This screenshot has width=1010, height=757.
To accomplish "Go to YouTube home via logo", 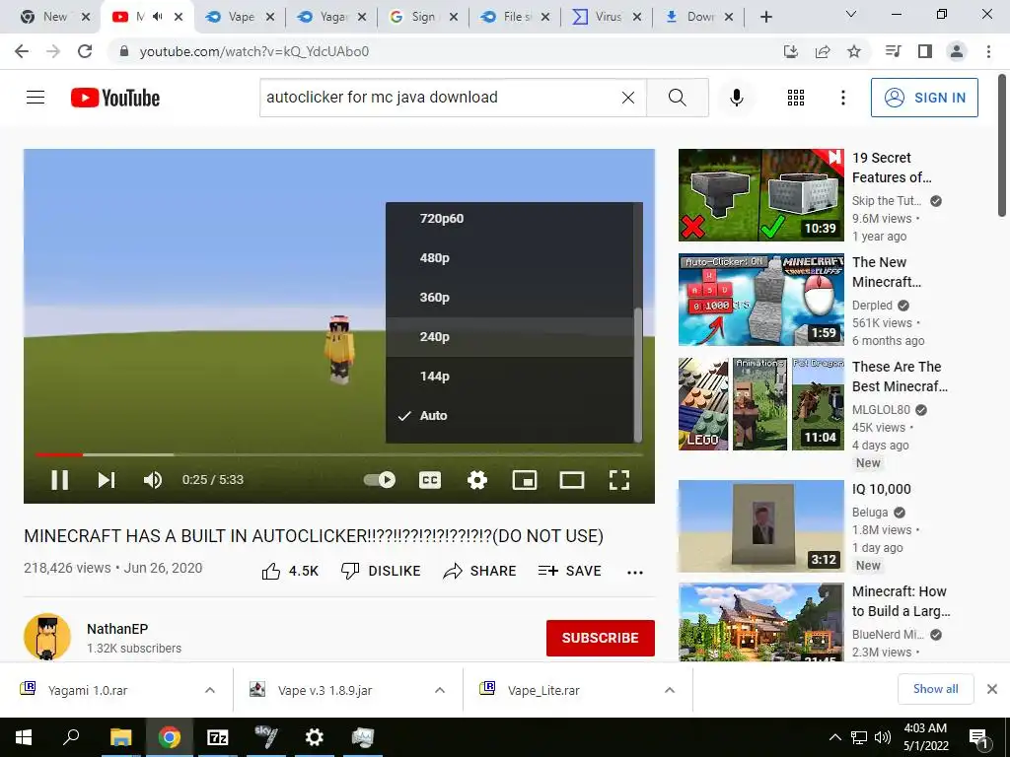I will pyautogui.click(x=115, y=98).
